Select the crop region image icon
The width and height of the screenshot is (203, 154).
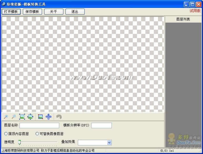tap(40, 117)
